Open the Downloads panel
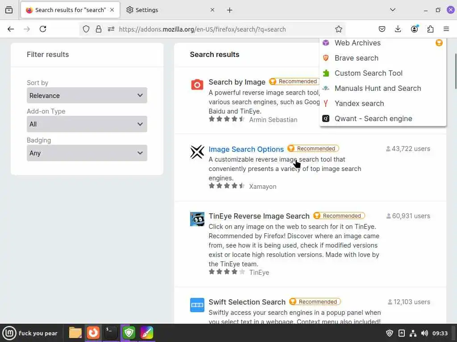 point(398,29)
